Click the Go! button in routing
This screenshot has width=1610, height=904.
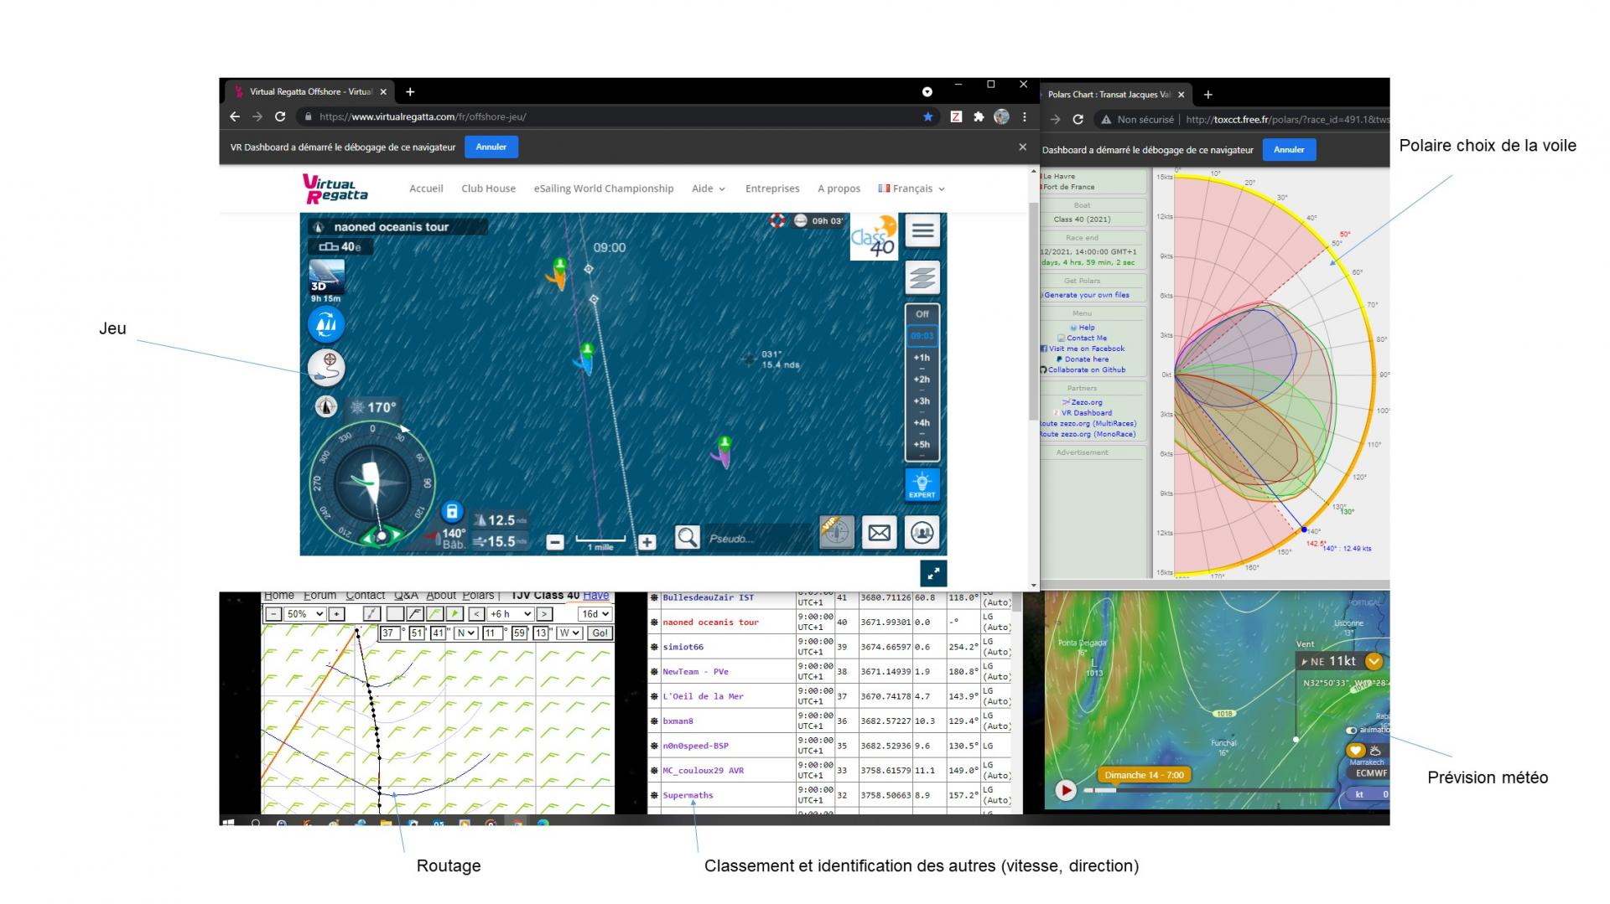tap(600, 633)
